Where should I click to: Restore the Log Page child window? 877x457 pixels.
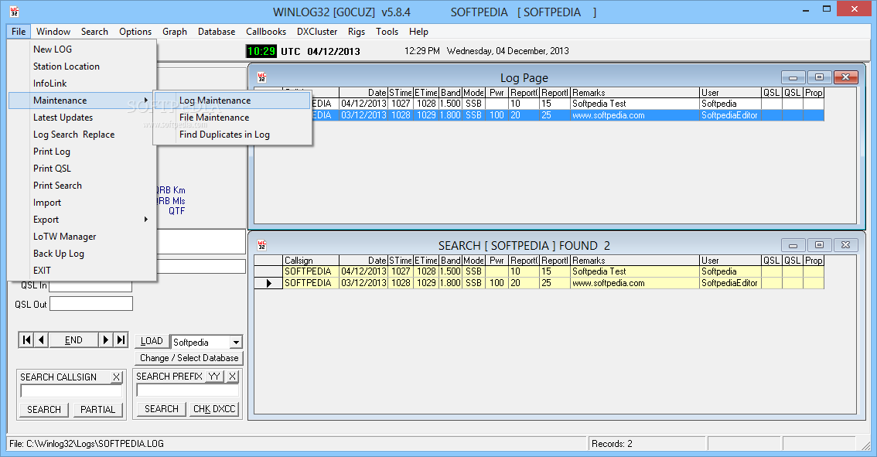(x=819, y=77)
